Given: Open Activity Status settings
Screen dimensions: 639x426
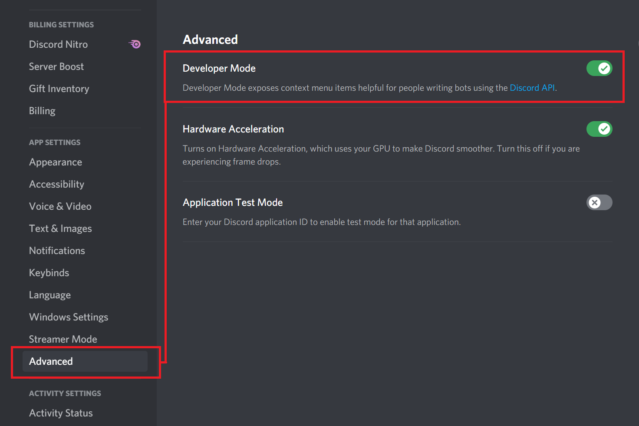Looking at the screenshot, I should tap(61, 413).
